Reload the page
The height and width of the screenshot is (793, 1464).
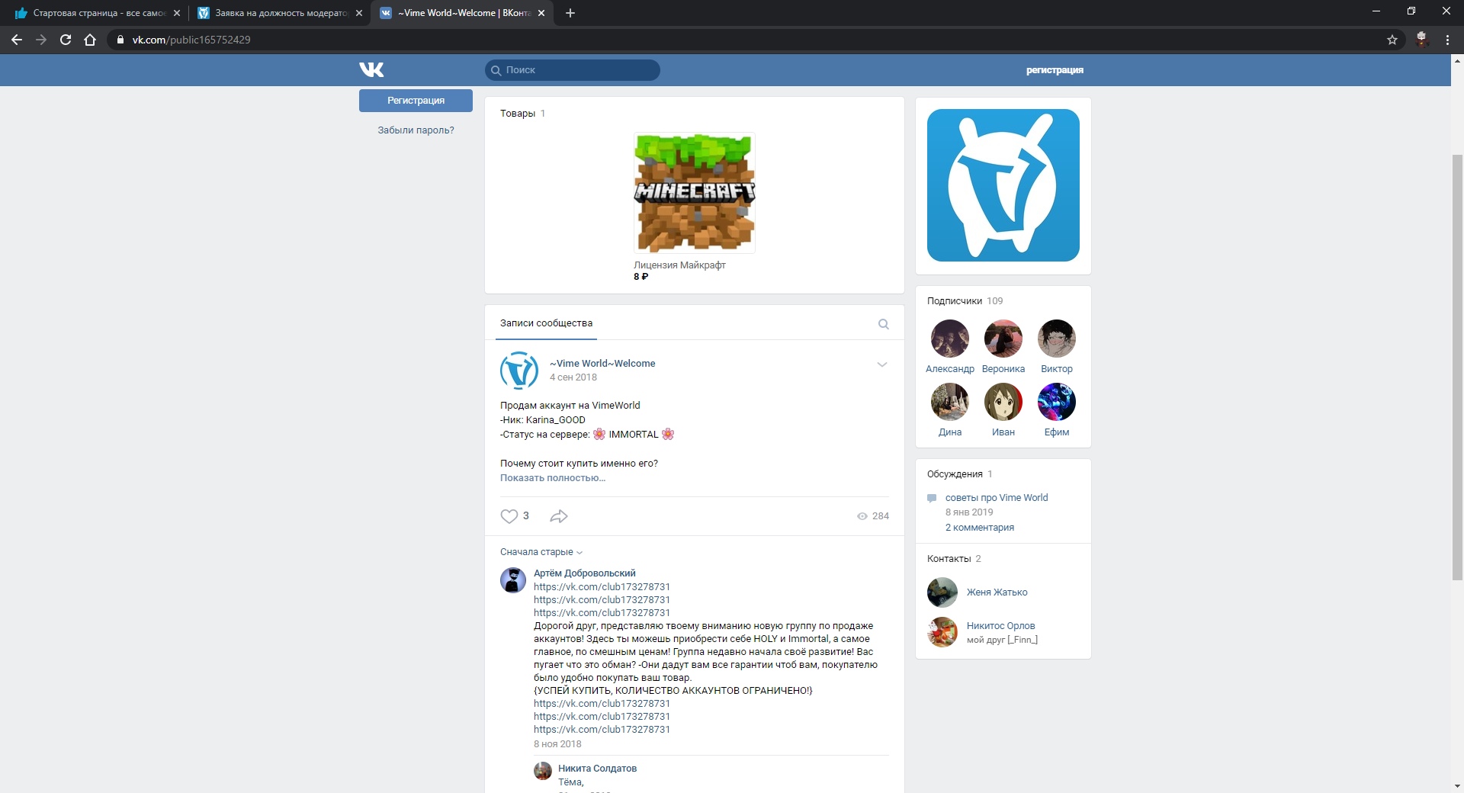click(x=66, y=40)
